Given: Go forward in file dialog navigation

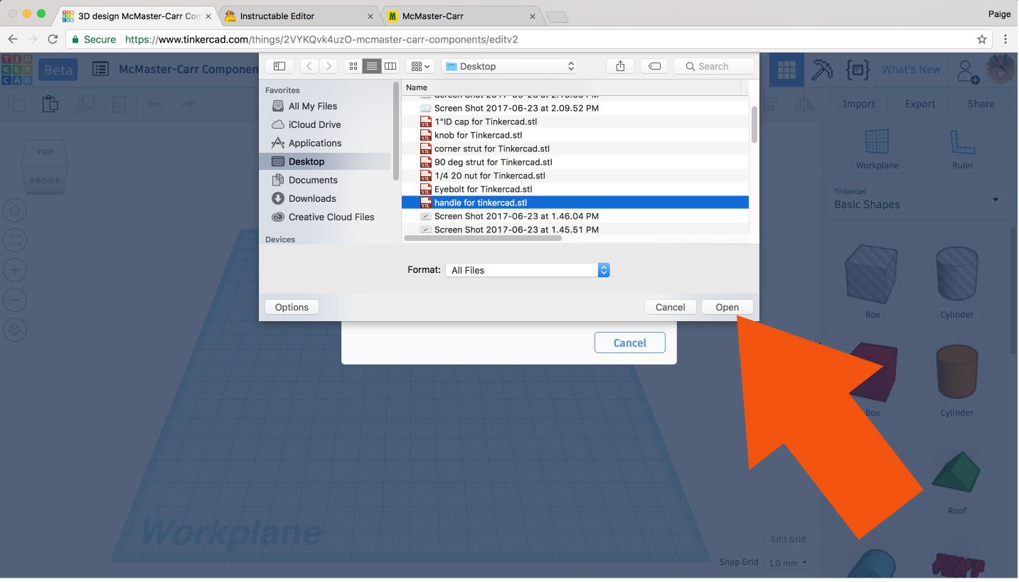Looking at the screenshot, I should click(x=328, y=66).
